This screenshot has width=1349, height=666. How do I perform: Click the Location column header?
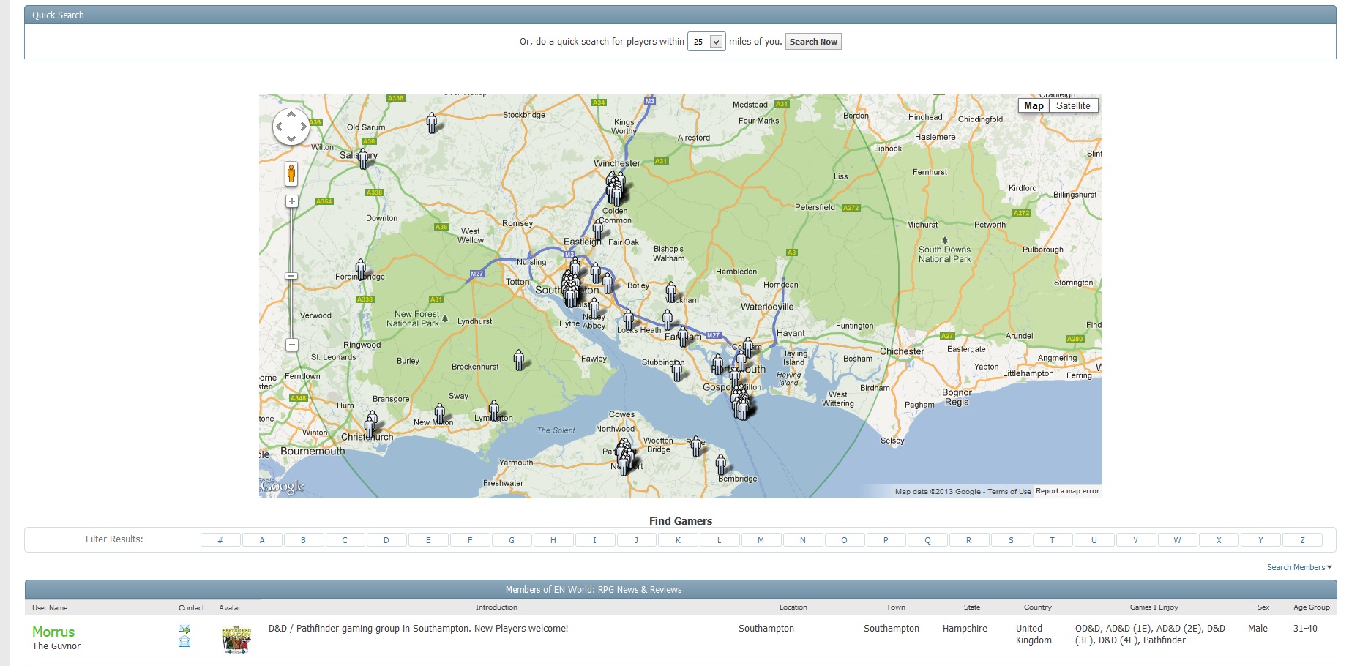793,607
